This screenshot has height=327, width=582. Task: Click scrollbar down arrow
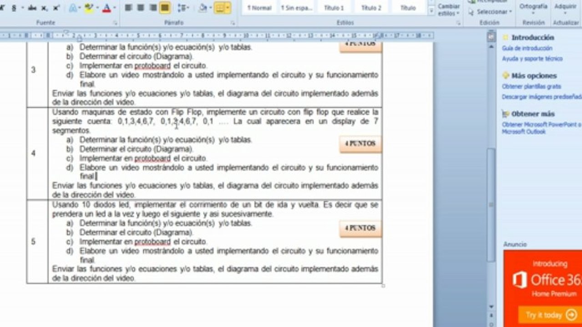pos(491,307)
